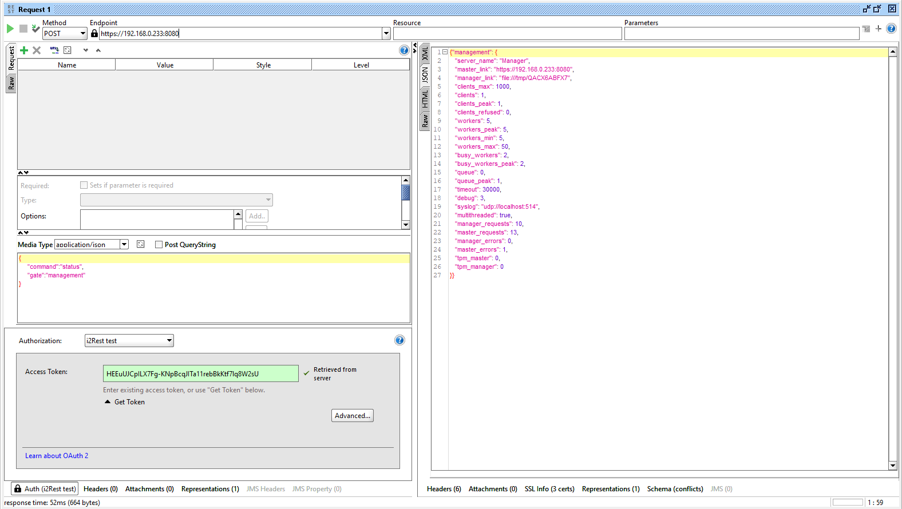Switch response view to JSON tab

(x=425, y=75)
